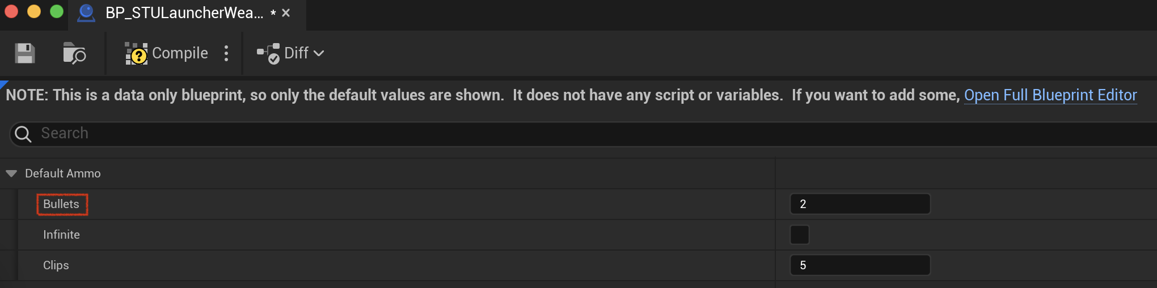Open Full Blueprint Editor link
Image resolution: width=1157 pixels, height=288 pixels.
(1050, 95)
